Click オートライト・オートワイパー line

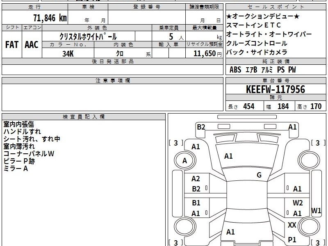point(269,34)
